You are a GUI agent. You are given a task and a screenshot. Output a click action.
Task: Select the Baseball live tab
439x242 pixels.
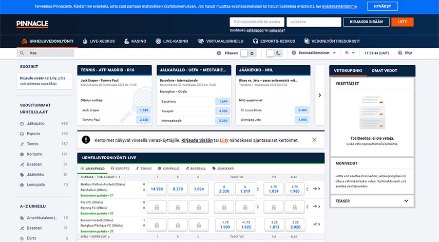(196, 169)
